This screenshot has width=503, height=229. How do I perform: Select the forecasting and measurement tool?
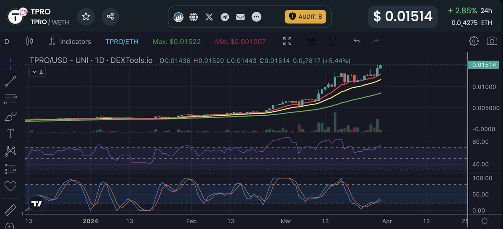pos(10,168)
